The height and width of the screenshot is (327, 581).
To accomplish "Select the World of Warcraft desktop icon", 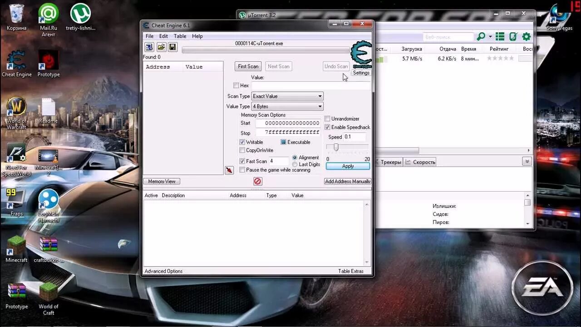I will (16, 114).
